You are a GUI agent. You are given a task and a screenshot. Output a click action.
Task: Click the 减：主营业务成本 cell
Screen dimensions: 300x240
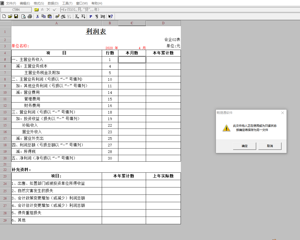point(57,66)
